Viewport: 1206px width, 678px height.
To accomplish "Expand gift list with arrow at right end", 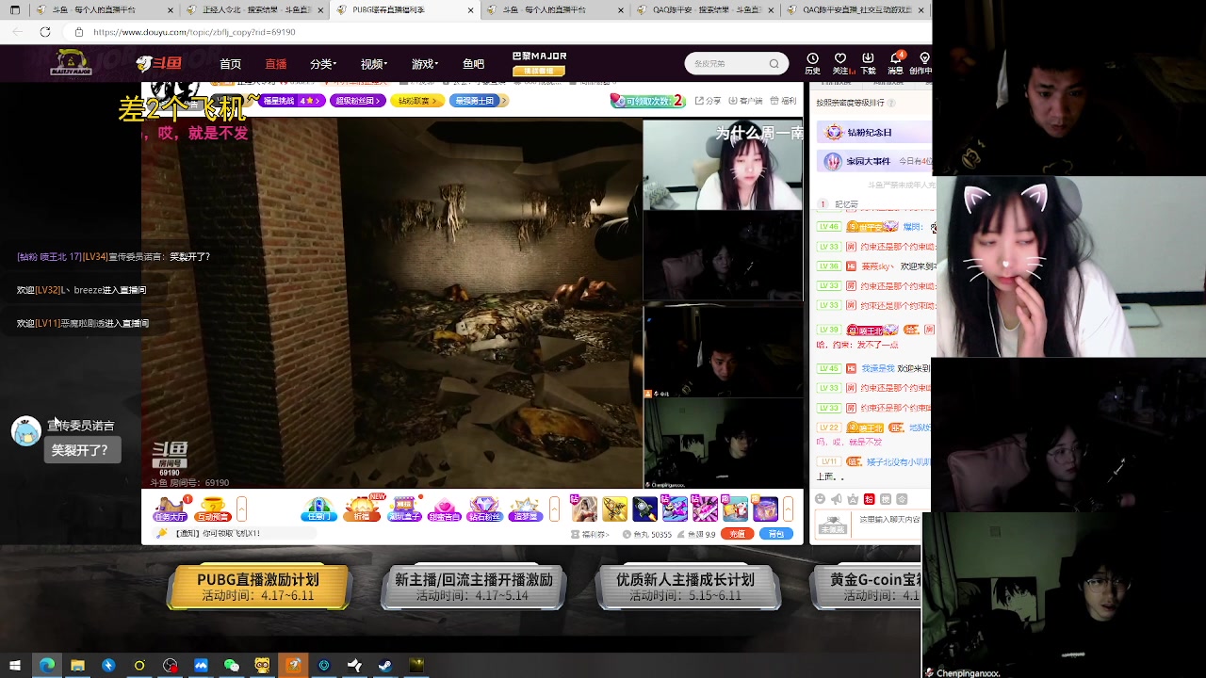I will point(789,509).
